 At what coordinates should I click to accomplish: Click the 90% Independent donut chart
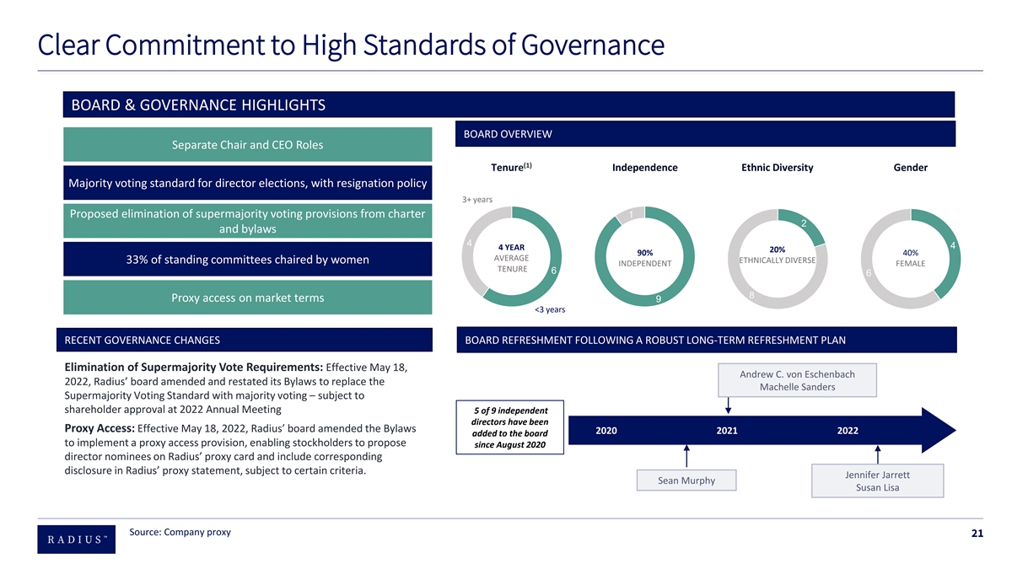pos(644,257)
